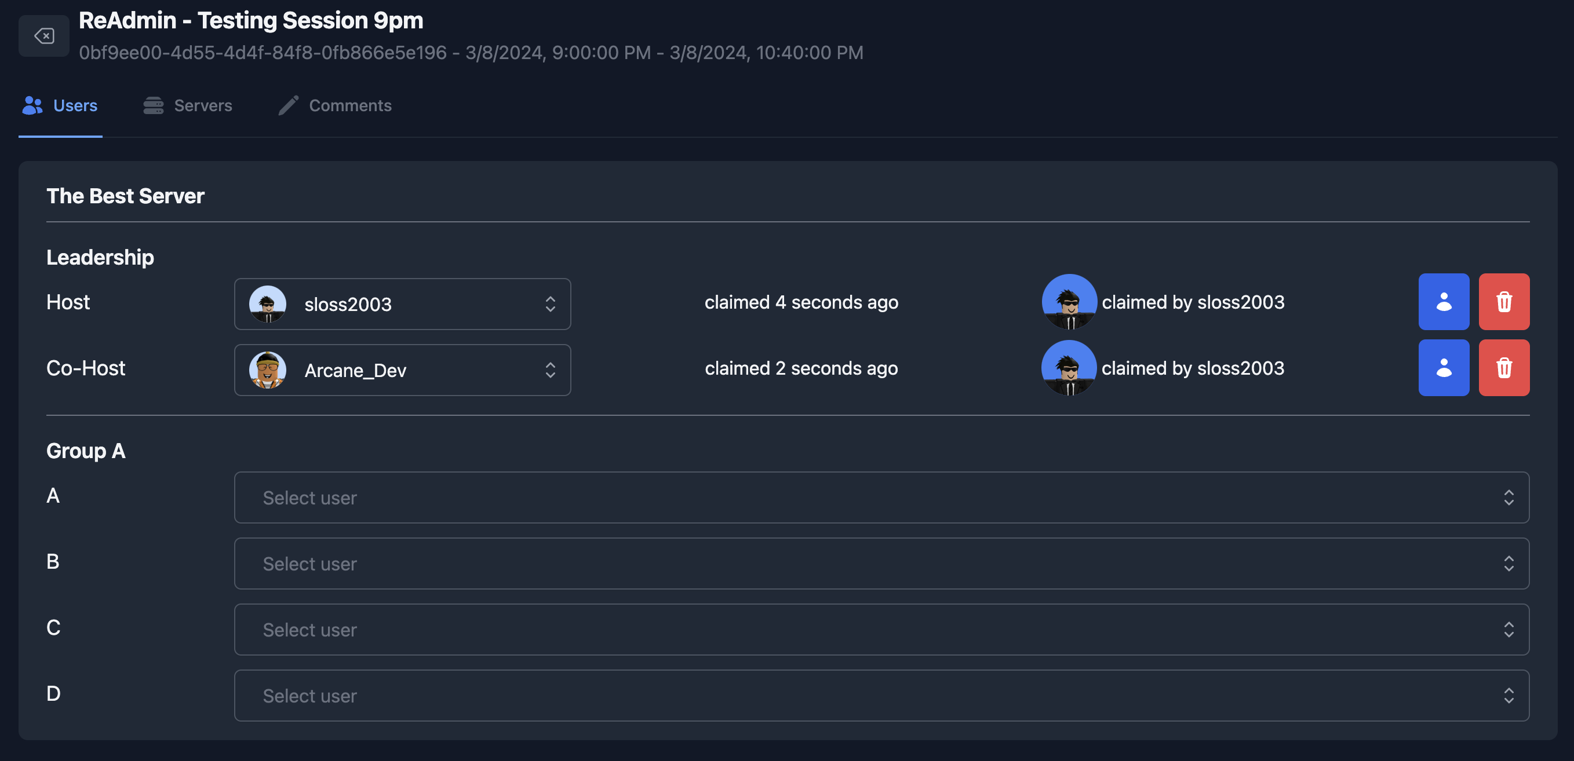Click the red trash button for Host
The image size is (1574, 761).
point(1503,302)
